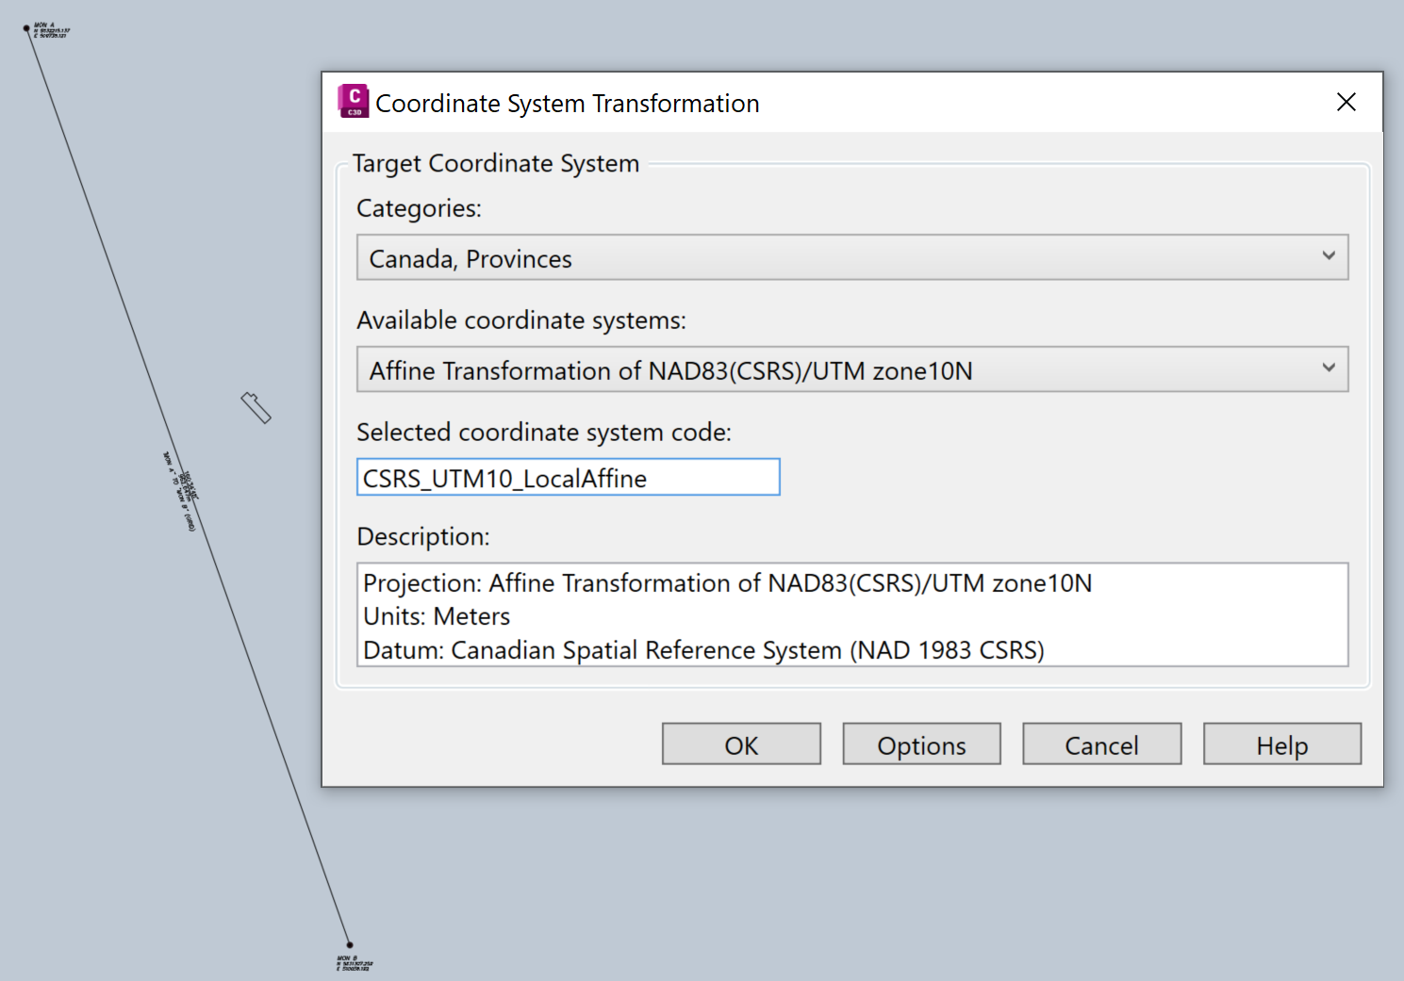Click the MON A coordinate label text
The width and height of the screenshot is (1404, 981).
[x=49, y=30]
